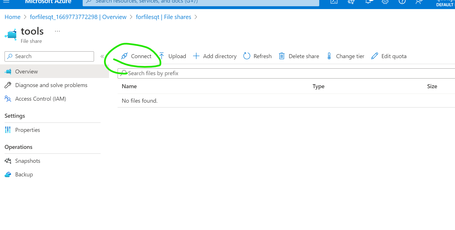Open more options ellipsis beside tools
The height and width of the screenshot is (230, 455).
click(57, 31)
